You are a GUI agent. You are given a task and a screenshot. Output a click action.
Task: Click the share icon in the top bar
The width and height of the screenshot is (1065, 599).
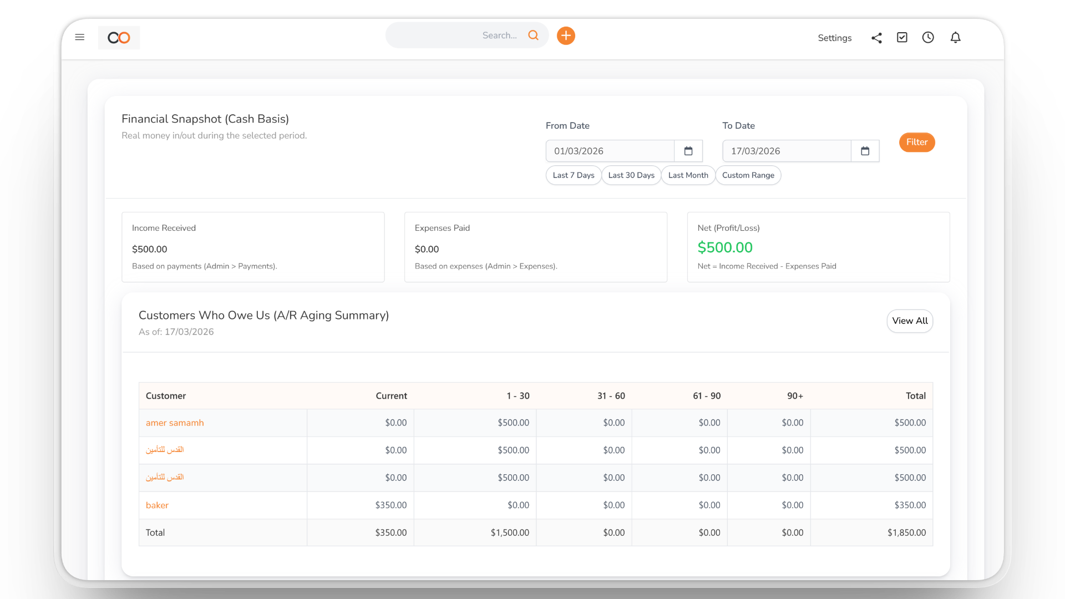coord(876,38)
